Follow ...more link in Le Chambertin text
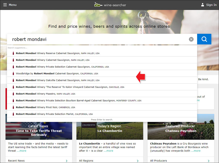This screenshot has width=219, height=163. tap(108, 151)
